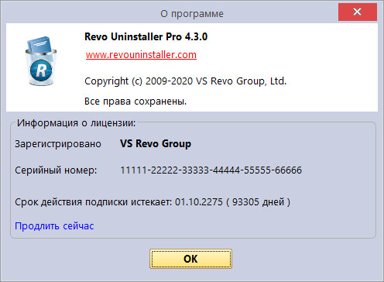Close the "О программе" dialog
The image size is (384, 282).
358,12
